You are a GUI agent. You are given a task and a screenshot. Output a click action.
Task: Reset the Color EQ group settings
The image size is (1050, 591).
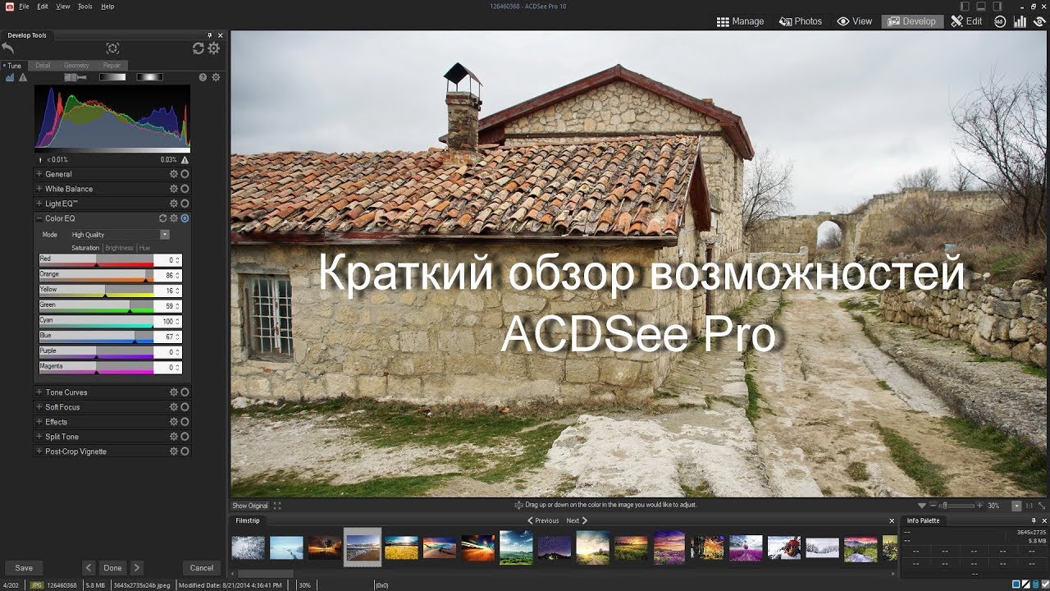coord(162,218)
